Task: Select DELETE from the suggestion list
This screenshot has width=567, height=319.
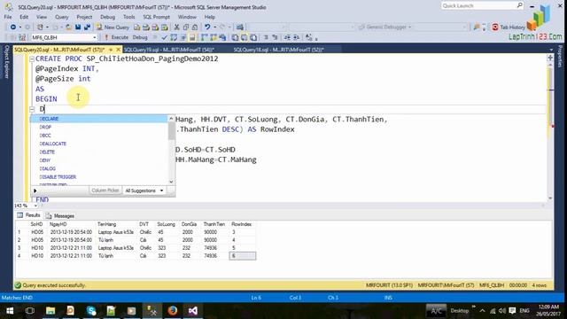Action: 98,152
